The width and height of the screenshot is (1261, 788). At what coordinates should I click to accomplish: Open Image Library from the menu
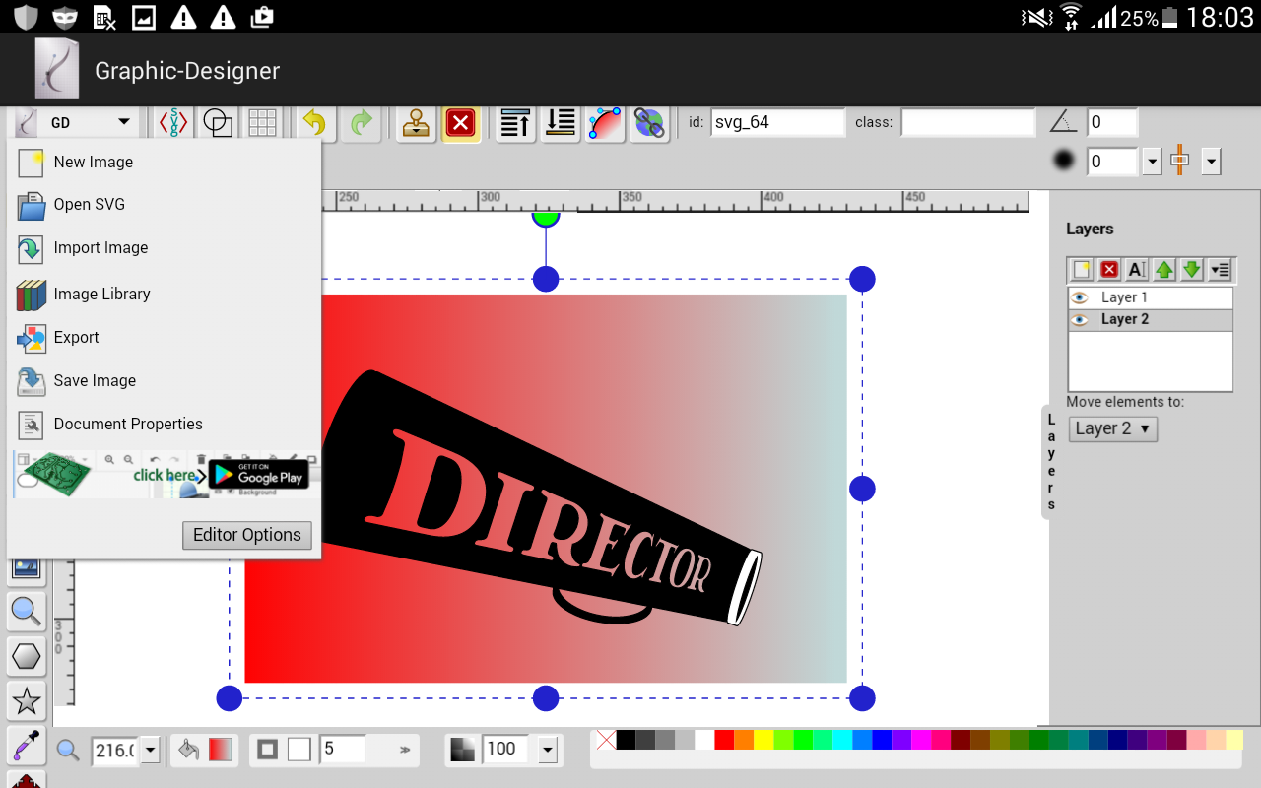tap(164, 294)
